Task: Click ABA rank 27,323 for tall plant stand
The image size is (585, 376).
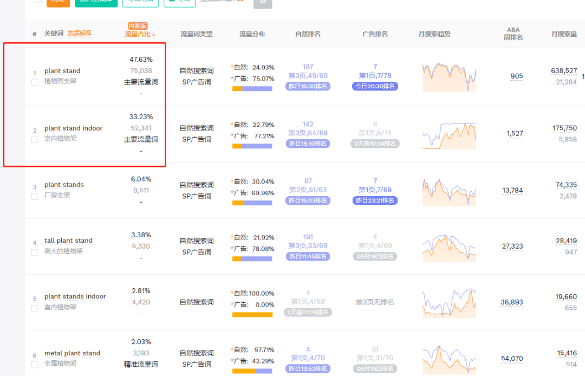Action: click(x=512, y=247)
